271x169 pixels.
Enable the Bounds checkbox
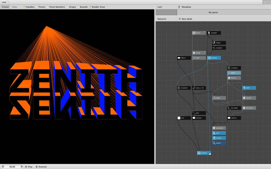click(78, 7)
